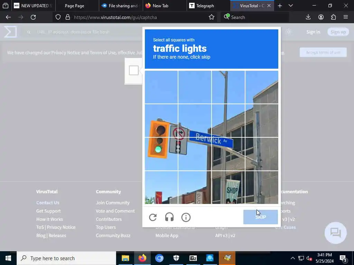Click Accept terms of use button

[323, 52]
